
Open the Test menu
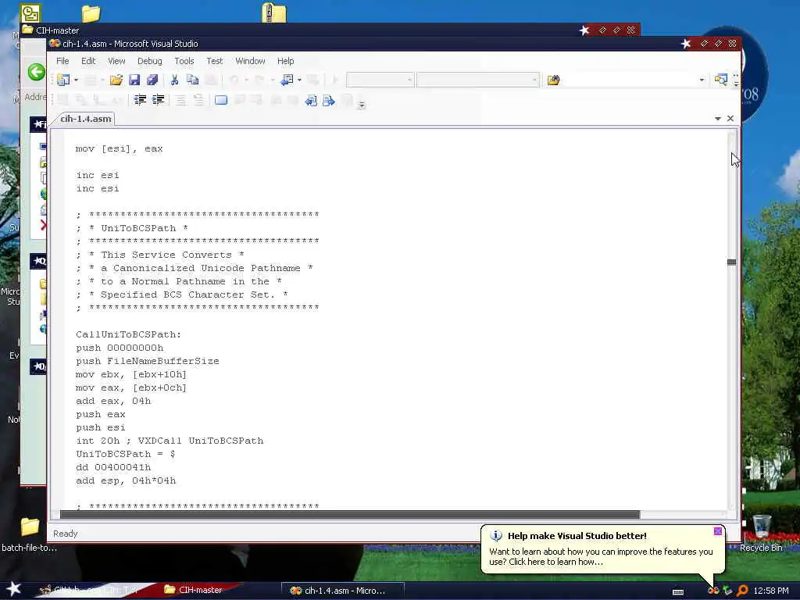click(x=214, y=61)
